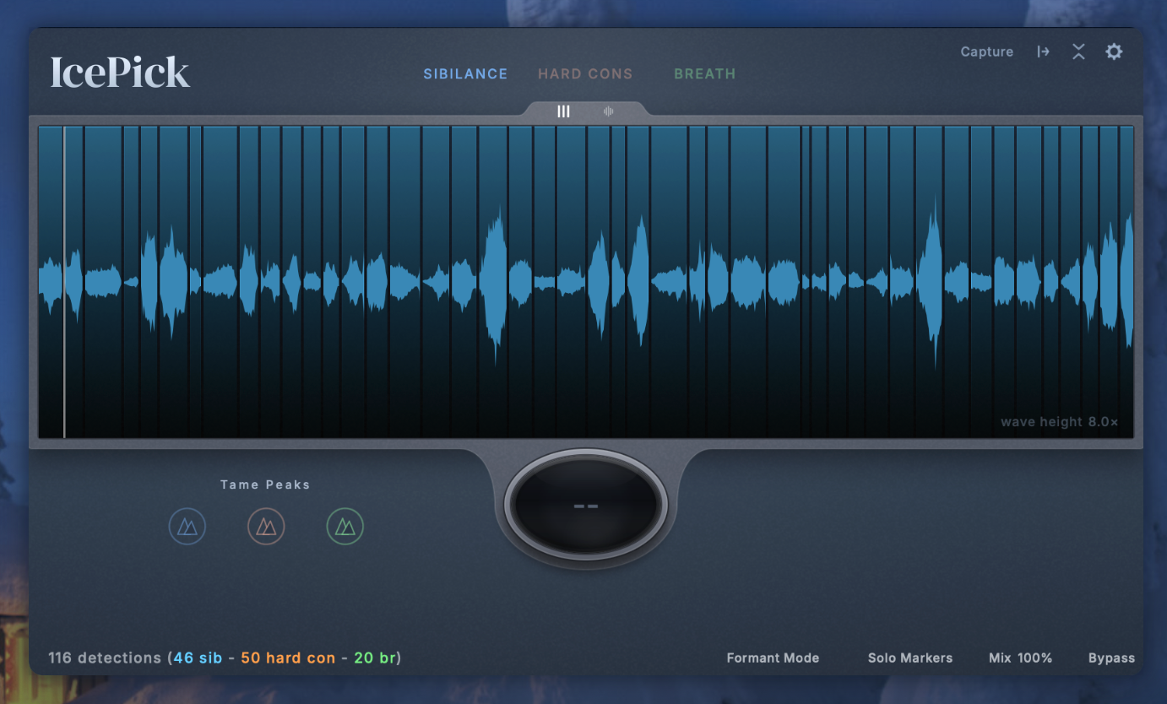1167x704 pixels.
Task: Click the "Tame Peaks" label
Action: pos(265,485)
